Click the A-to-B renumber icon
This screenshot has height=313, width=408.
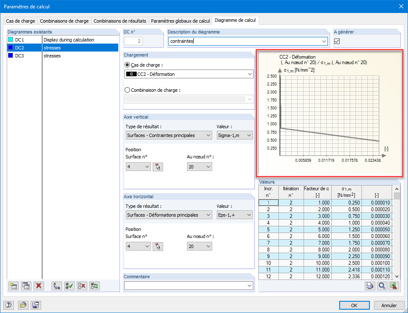[57, 286]
